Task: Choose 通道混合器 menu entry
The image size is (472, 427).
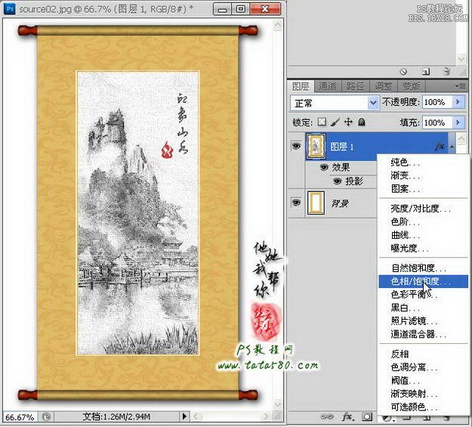Action: coord(423,334)
